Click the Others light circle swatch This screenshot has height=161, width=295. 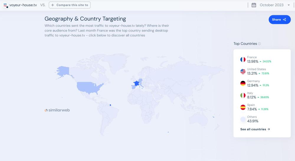(x=243, y=119)
